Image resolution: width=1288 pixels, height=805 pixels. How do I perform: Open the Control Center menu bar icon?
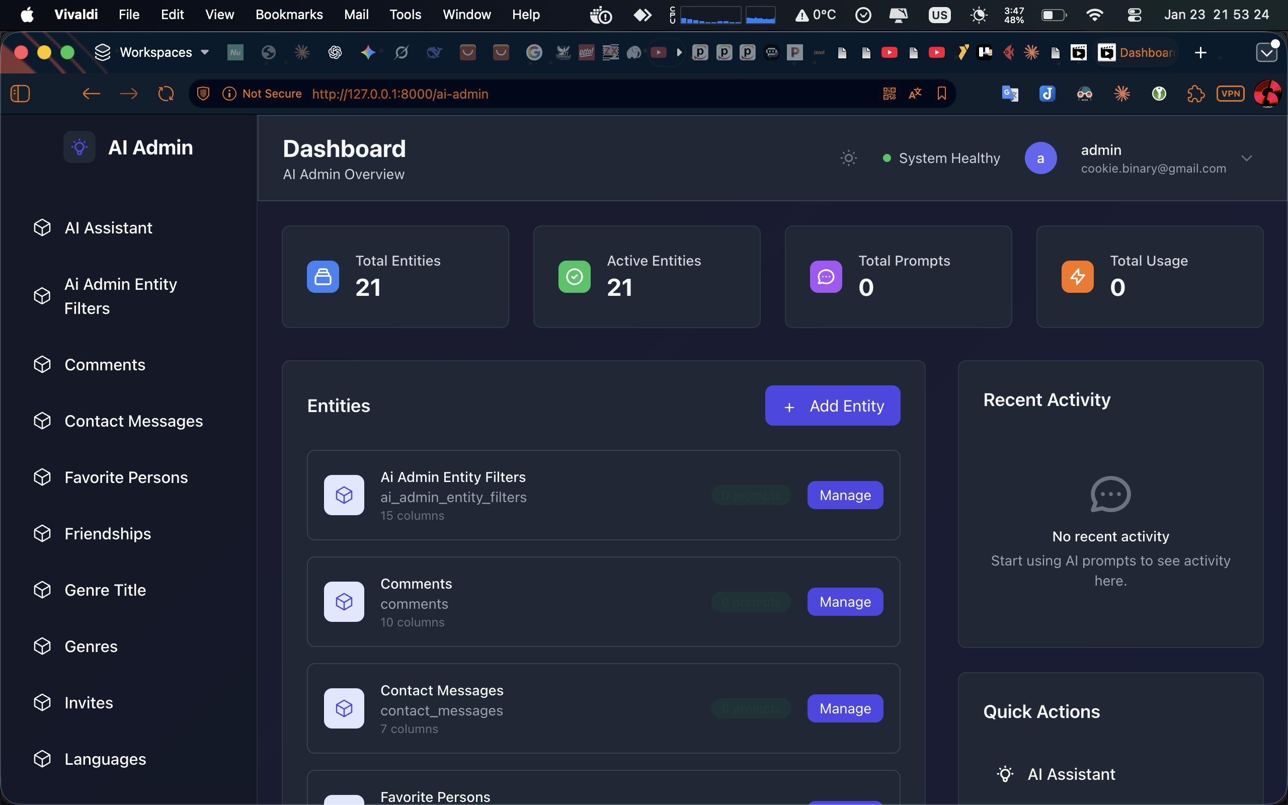pyautogui.click(x=1134, y=15)
